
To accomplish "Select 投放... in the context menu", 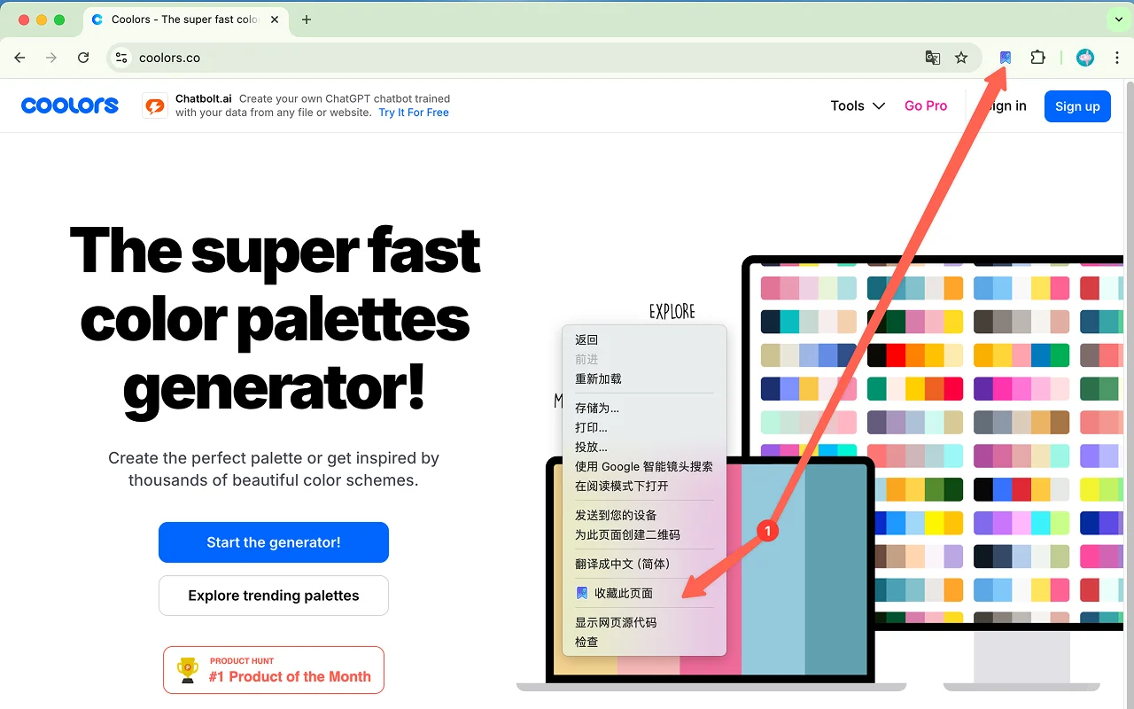I will point(644,447).
